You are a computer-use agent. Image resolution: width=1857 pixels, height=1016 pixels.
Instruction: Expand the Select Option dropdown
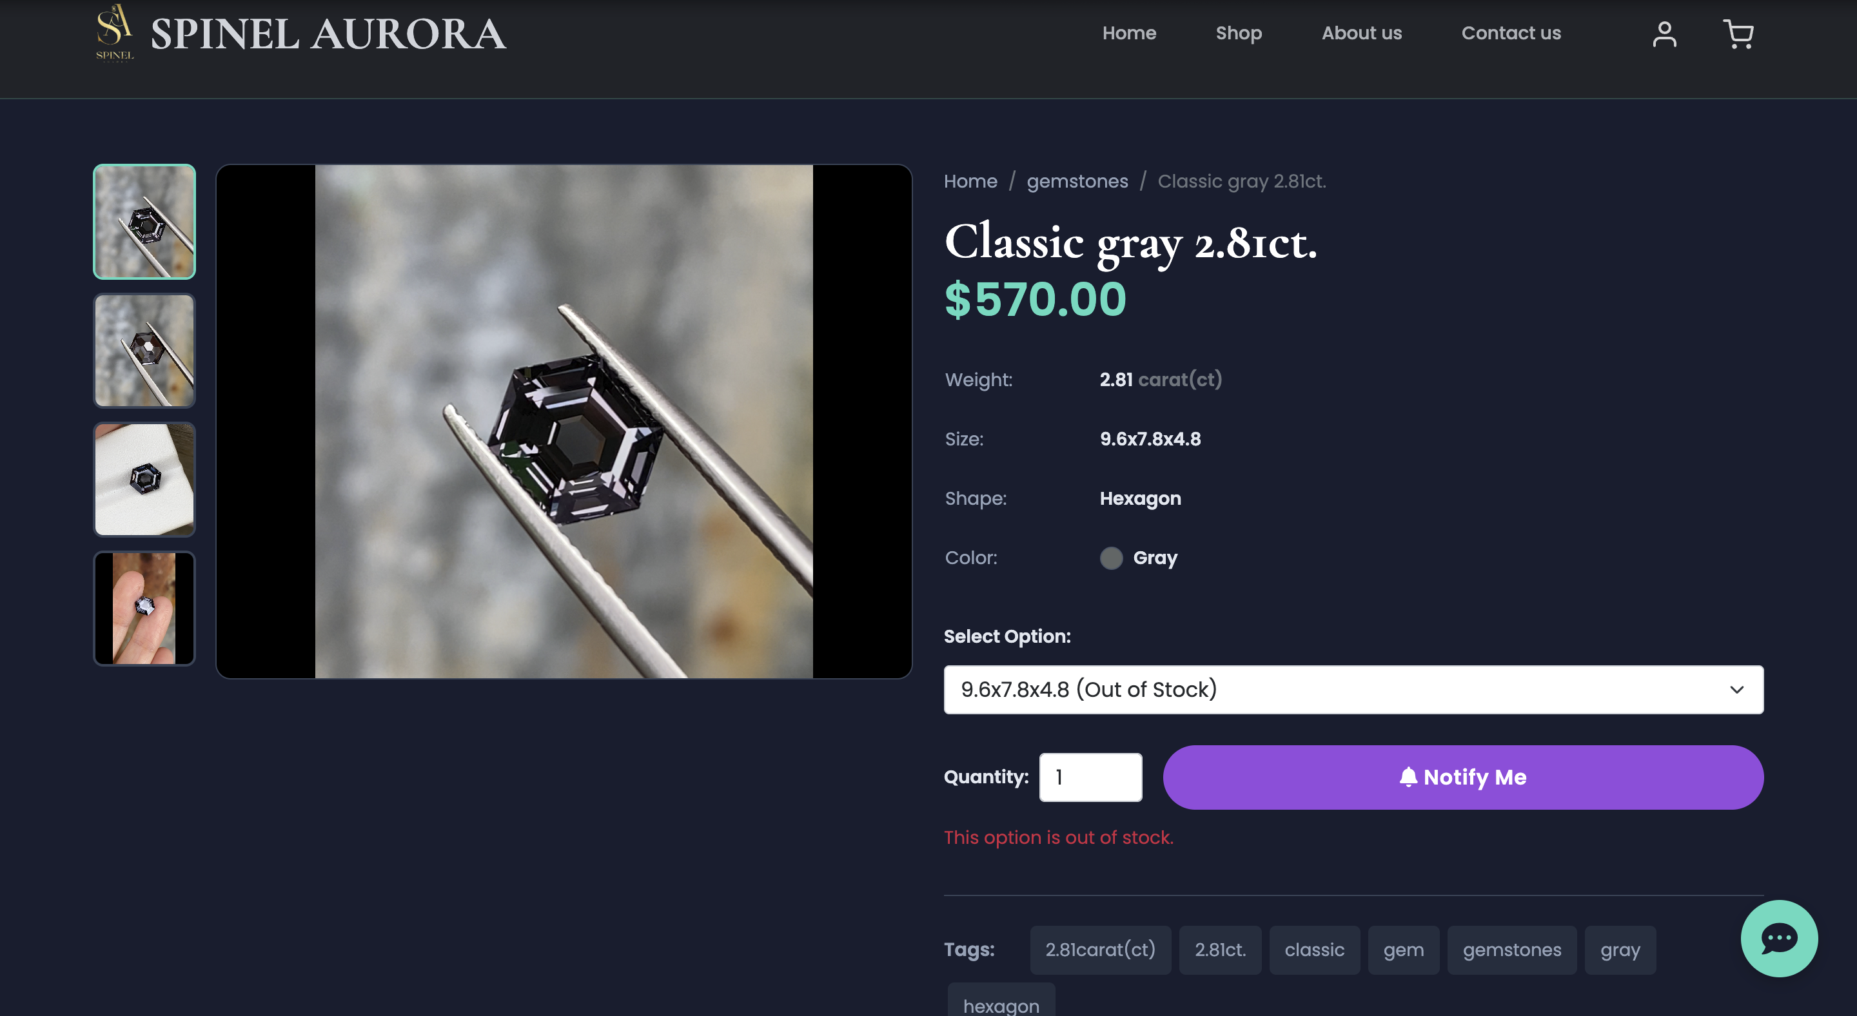(1352, 690)
